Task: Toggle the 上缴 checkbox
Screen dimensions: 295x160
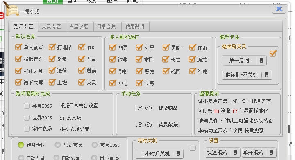Action: pyautogui.click(x=52, y=82)
